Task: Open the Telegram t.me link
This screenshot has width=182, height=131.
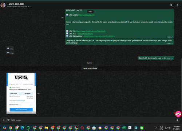Action: click(x=85, y=34)
